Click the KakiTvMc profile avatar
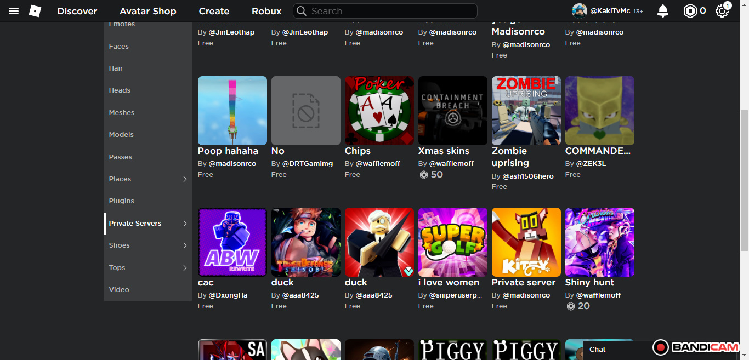Viewport: 749px width, 360px height. coord(580,11)
